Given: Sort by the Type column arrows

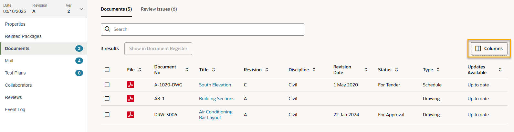Looking at the screenshot, I should (x=438, y=70).
